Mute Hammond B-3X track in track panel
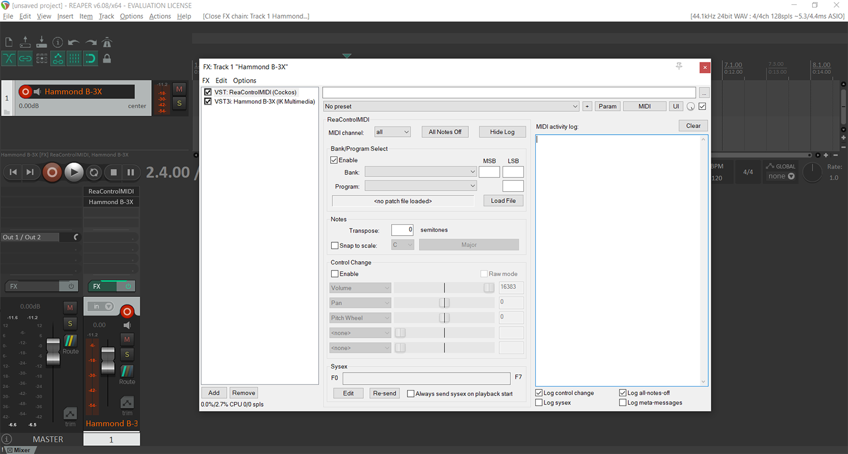This screenshot has height=454, width=848. point(179,89)
